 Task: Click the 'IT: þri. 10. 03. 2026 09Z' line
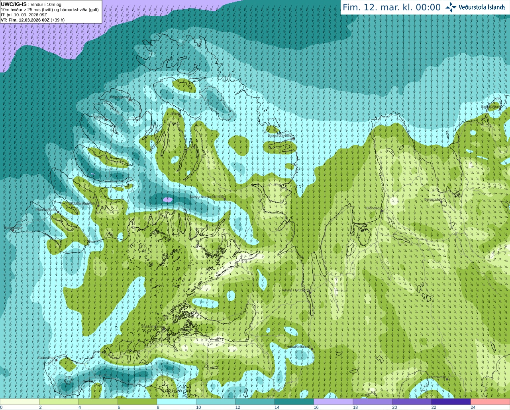[x=24, y=15]
